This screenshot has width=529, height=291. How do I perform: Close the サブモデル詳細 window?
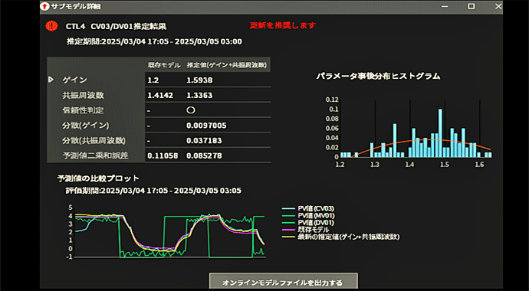tap(498, 6)
